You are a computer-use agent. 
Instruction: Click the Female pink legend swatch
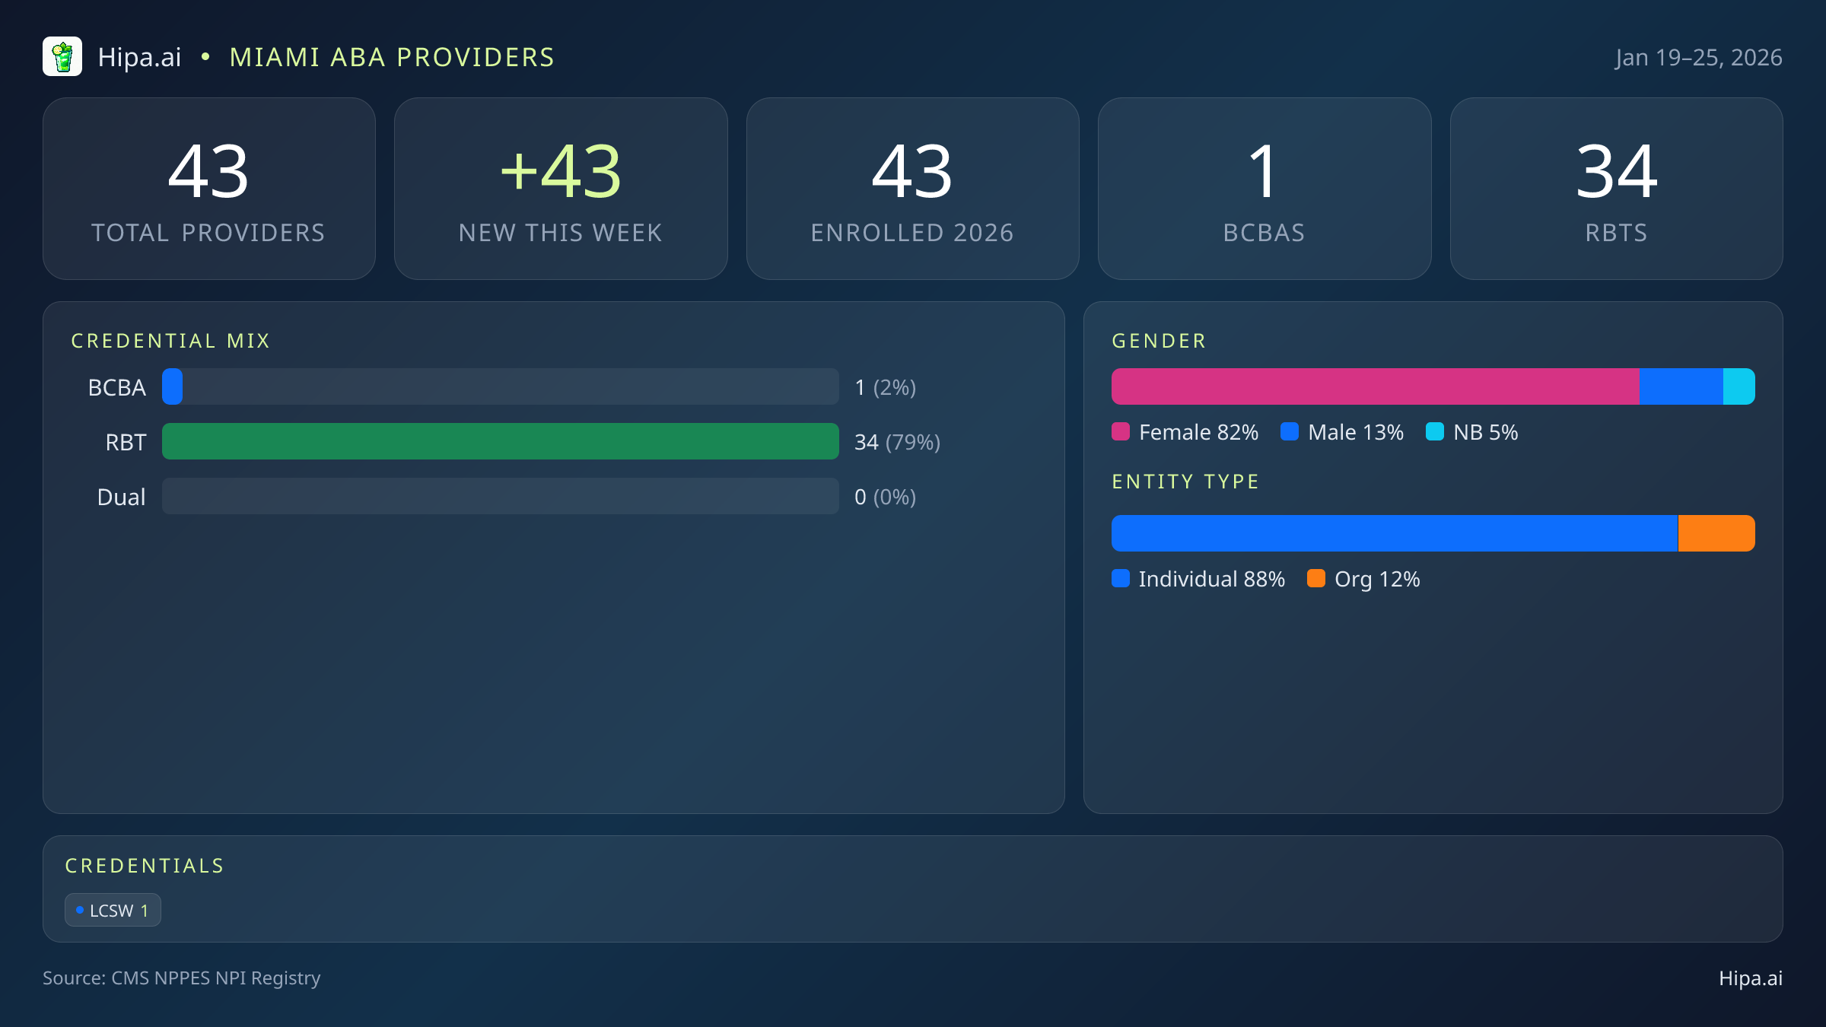1121,432
